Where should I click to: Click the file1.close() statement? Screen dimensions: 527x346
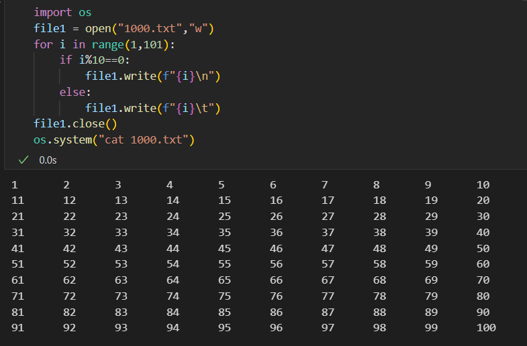pos(75,124)
